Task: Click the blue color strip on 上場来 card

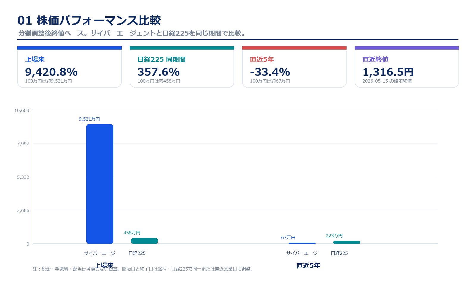Action: tap(69, 48)
